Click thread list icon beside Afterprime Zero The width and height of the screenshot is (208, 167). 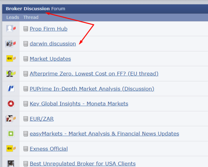[26, 74]
